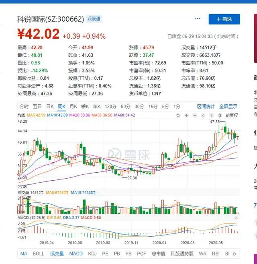
Task: Open 区间统计 range statistics
Action: [x=206, y=107]
